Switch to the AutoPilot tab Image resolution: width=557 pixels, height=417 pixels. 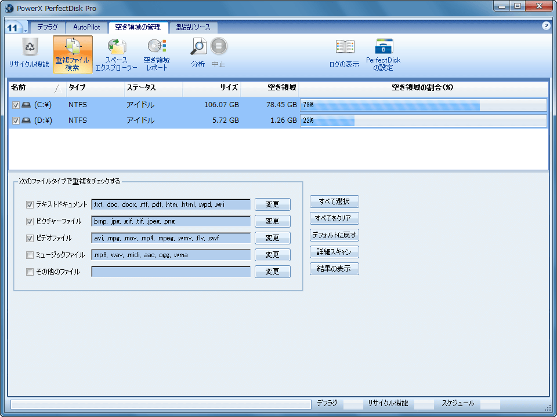coord(86,27)
